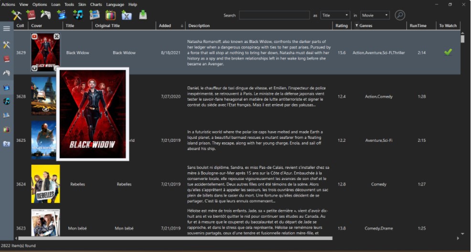Open the Loan menu
Viewport: 471px width, 252px height.
(55, 4)
